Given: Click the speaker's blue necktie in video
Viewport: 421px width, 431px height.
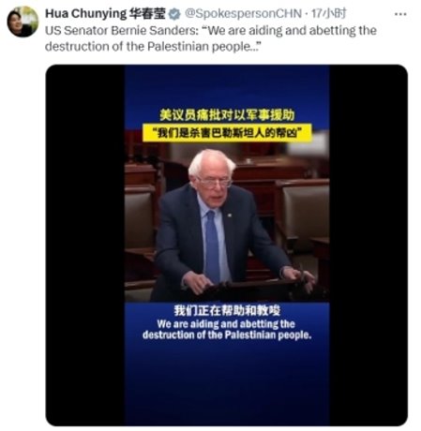Looking at the screenshot, I should 212,245.
